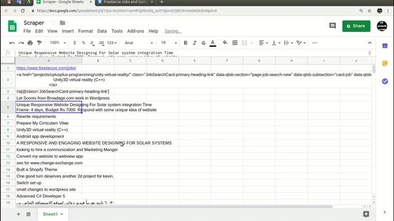Click the Redo icon in toolbar
The width and height of the screenshot is (394, 221).
point(21,43)
